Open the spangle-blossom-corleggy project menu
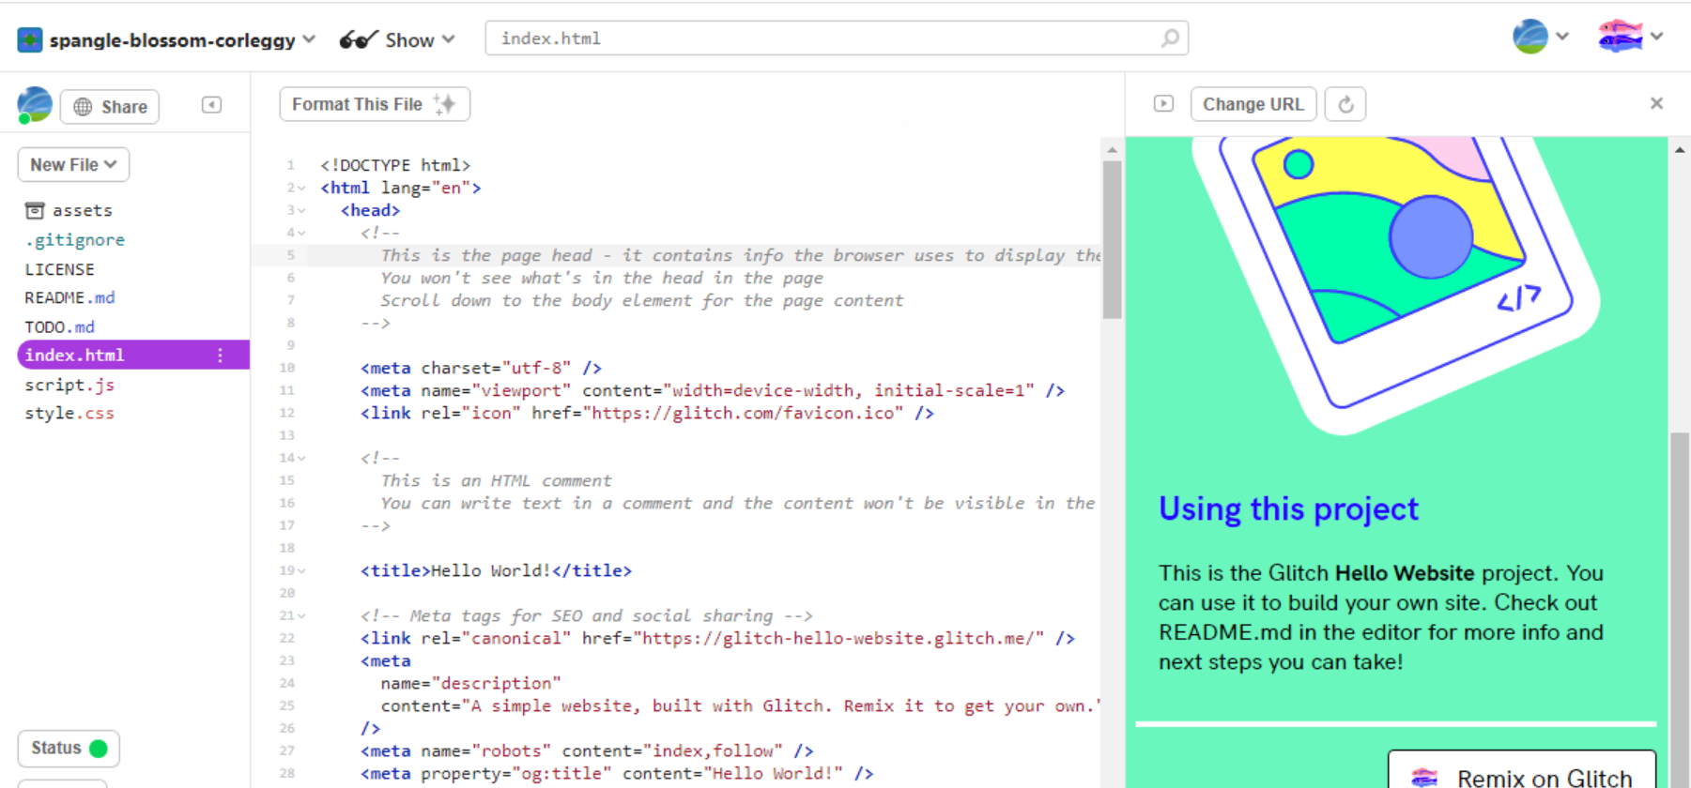Viewport: 1691px width, 788px height. 181,40
